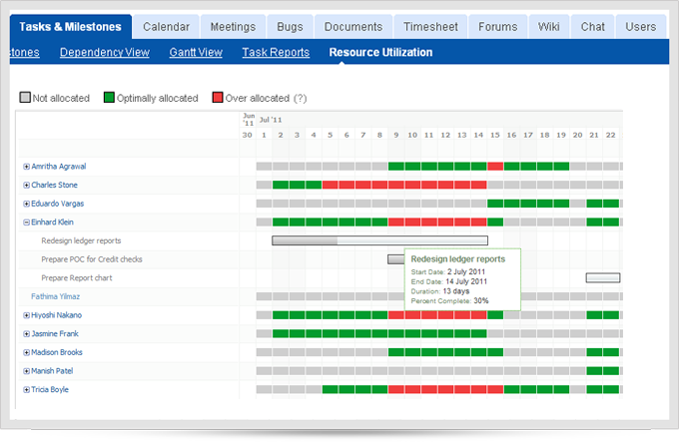
Task: Select the Prepare Report chart task bar
Action: 602,277
